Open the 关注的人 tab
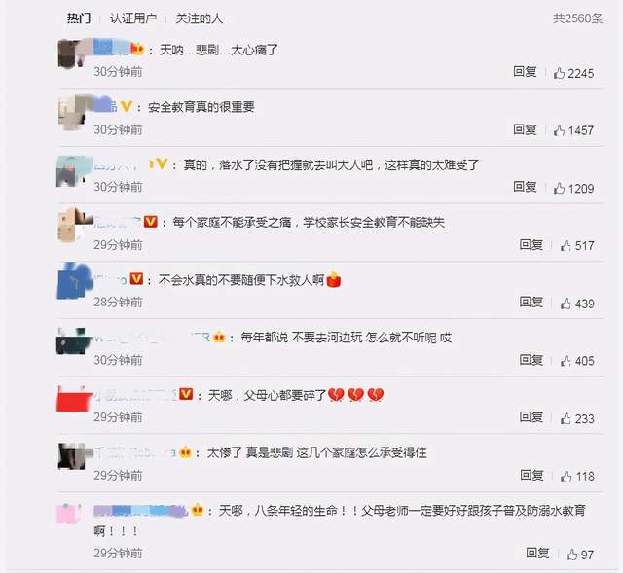The image size is (623, 573). click(199, 18)
